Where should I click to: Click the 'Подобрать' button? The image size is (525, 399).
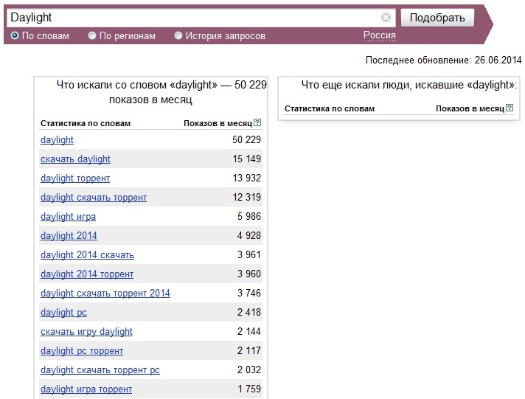[x=437, y=18]
